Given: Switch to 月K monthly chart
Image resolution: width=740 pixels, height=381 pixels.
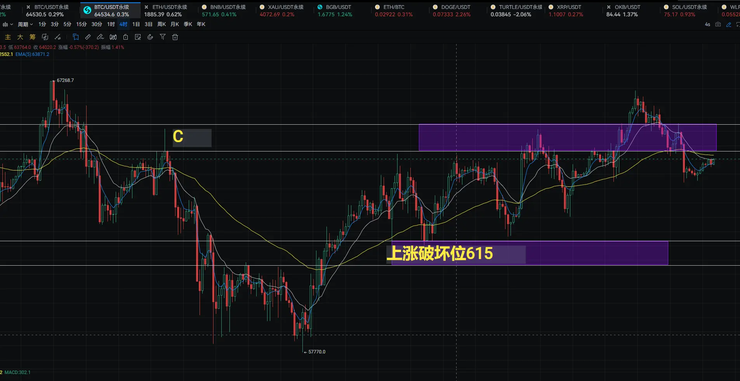Looking at the screenshot, I should click(x=175, y=24).
